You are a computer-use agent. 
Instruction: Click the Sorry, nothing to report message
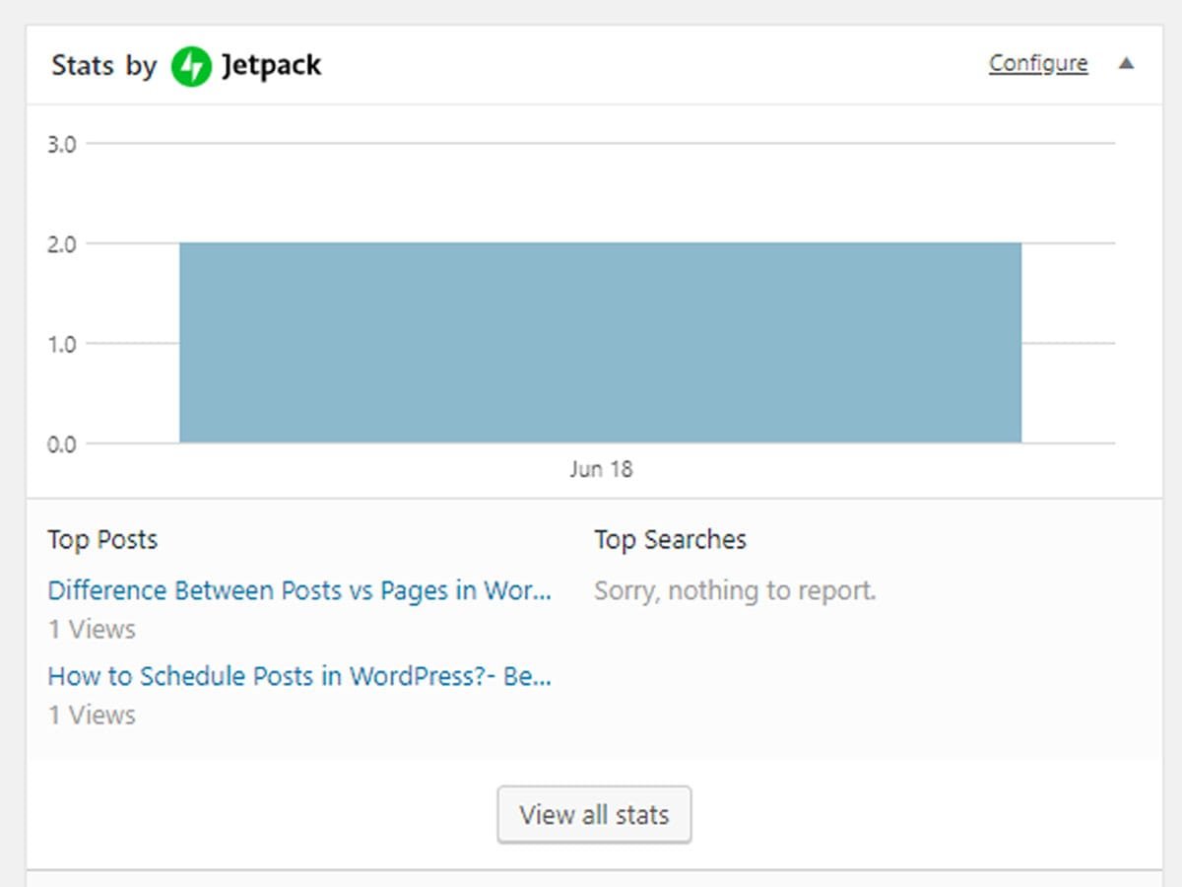735,591
